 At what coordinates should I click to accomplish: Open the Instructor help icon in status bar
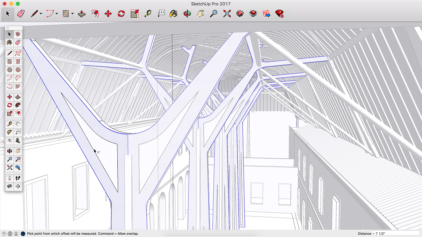[23, 234]
